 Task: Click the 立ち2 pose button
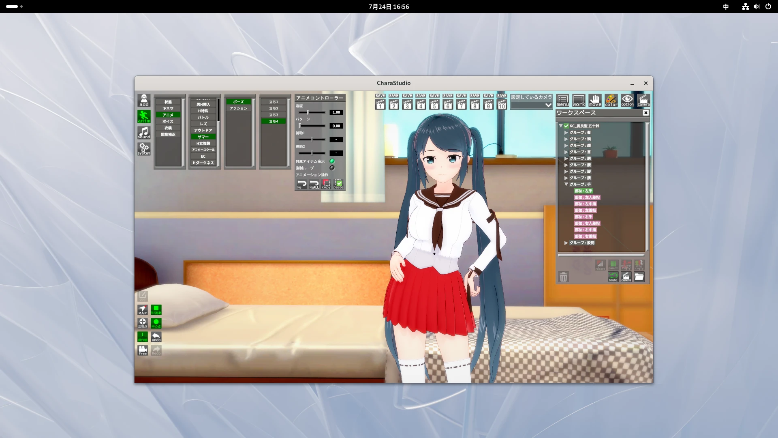point(274,109)
